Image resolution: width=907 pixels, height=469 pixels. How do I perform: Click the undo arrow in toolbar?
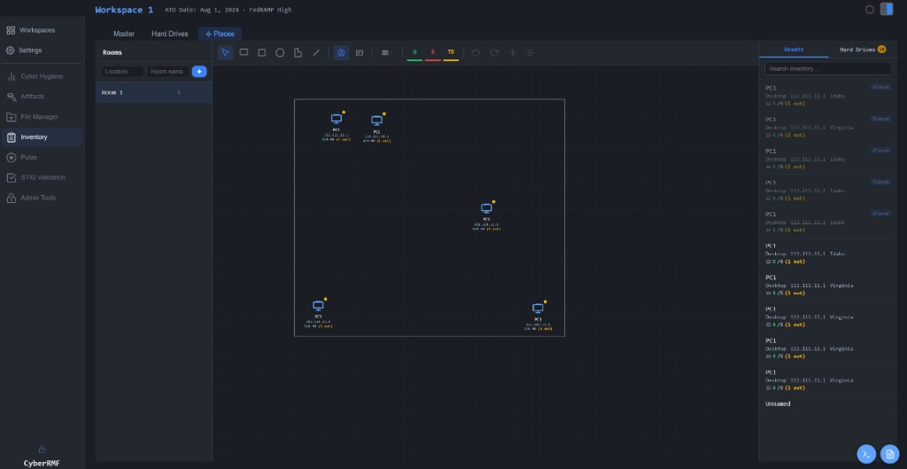[x=476, y=53]
